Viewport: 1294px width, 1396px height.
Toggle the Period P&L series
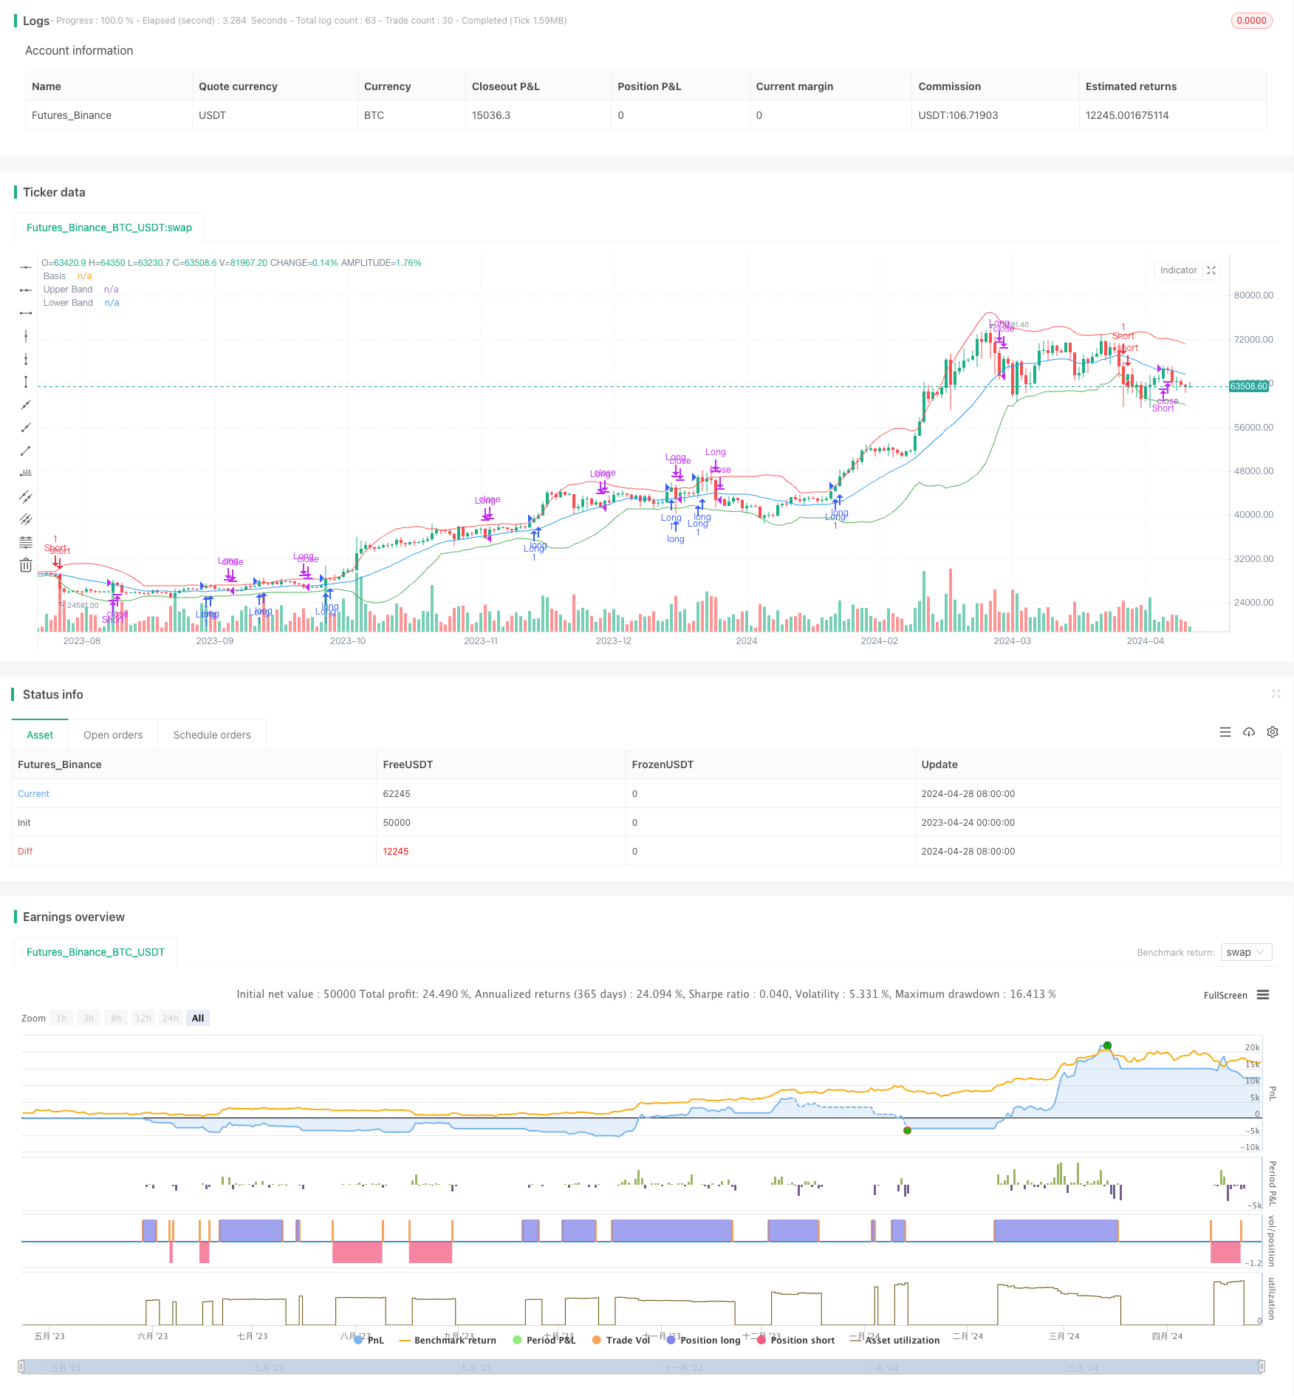(x=544, y=1340)
